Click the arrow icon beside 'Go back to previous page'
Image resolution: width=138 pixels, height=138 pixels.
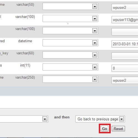pyautogui.click(x=121, y=119)
